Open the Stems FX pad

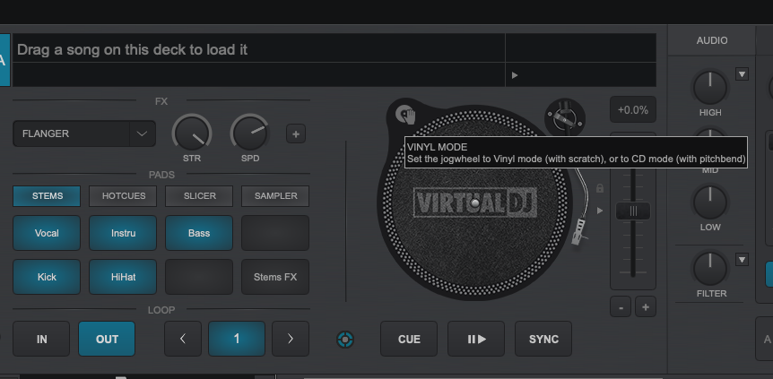coord(275,277)
